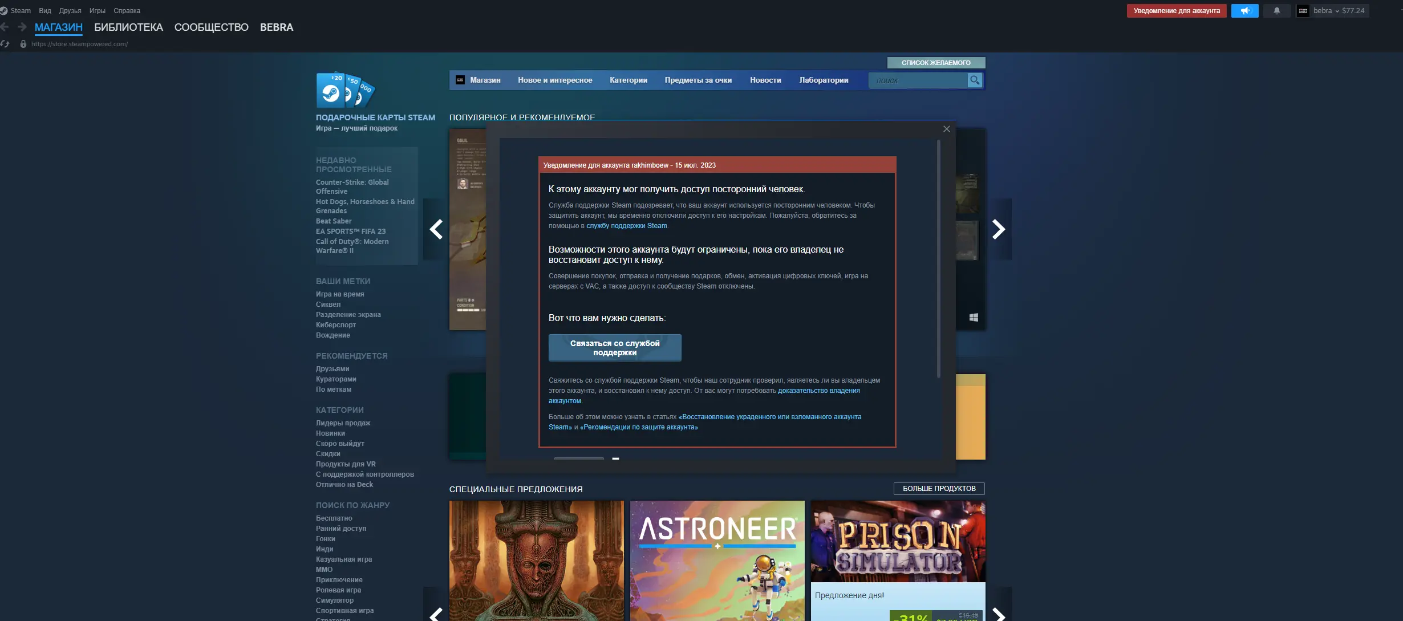Image resolution: width=1403 pixels, height=621 pixels.
Task: Click БОЛЬШЕ ПРОДУКТОВ button
Action: pos(939,489)
